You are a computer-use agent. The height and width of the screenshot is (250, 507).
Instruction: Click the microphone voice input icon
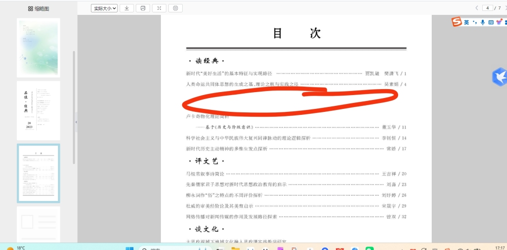(483, 22)
